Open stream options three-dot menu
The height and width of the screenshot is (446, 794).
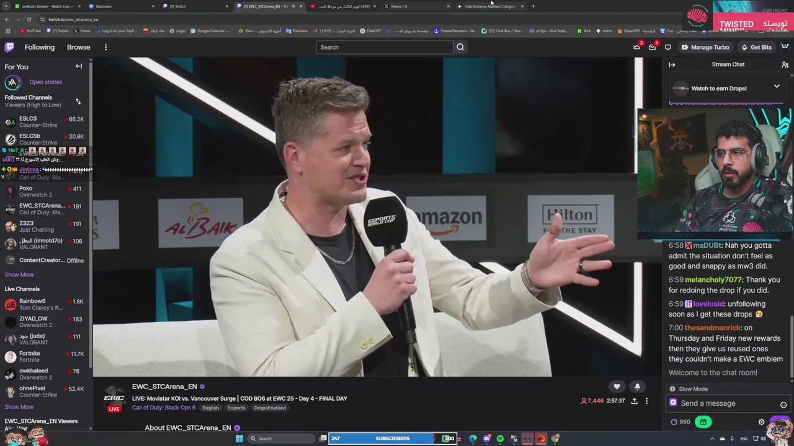point(646,401)
